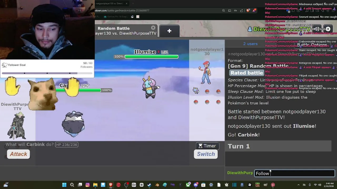Image resolution: width=337 pixels, height=189 pixels.
Task: Open a new room with plus tab
Action: [x=169, y=31]
